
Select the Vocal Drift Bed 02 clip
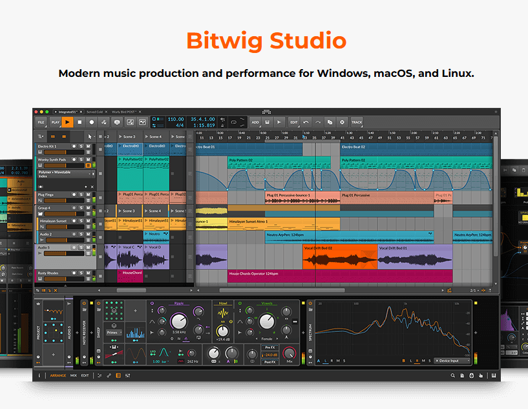tap(340, 257)
